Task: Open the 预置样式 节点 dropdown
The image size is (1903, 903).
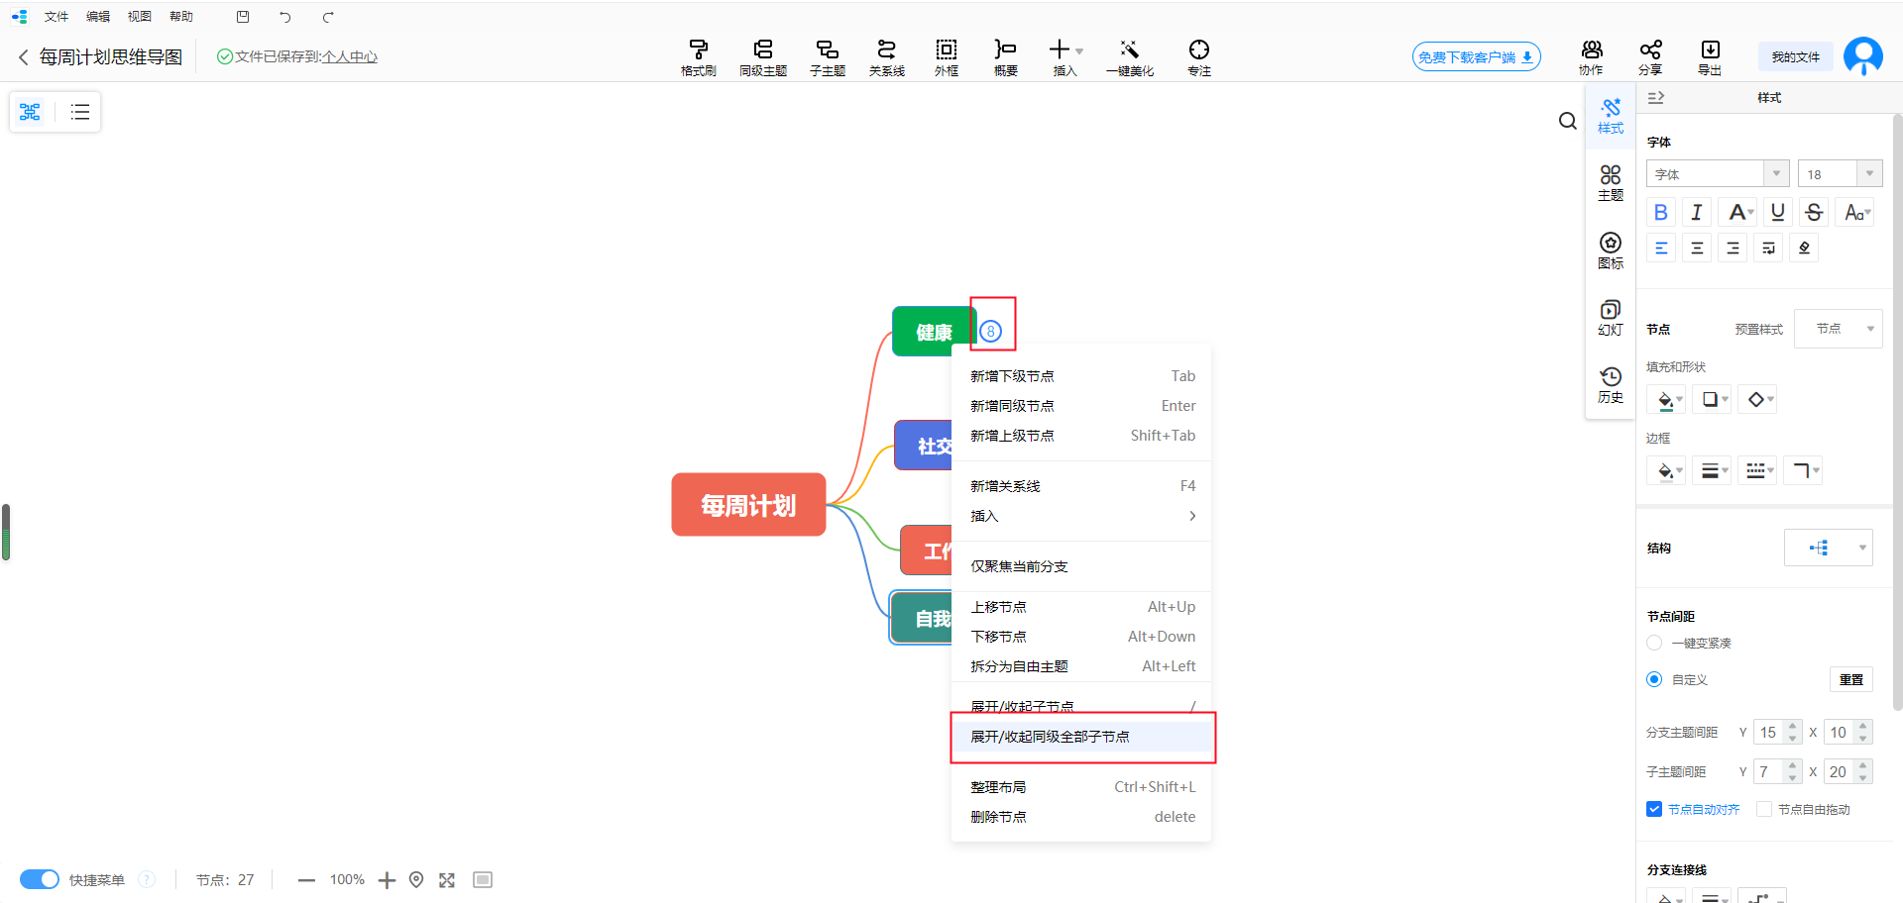Action: [x=1839, y=329]
